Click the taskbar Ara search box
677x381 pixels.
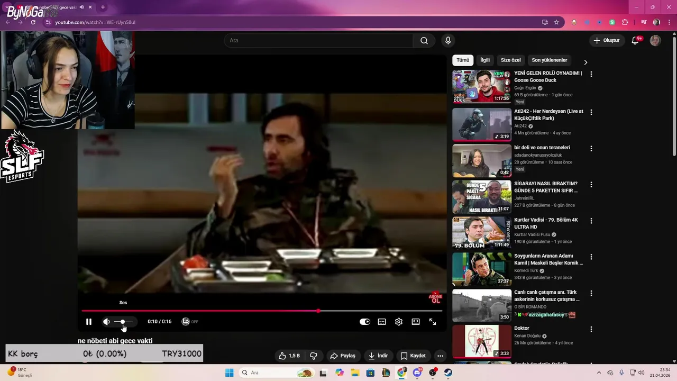pyautogui.click(x=276, y=373)
